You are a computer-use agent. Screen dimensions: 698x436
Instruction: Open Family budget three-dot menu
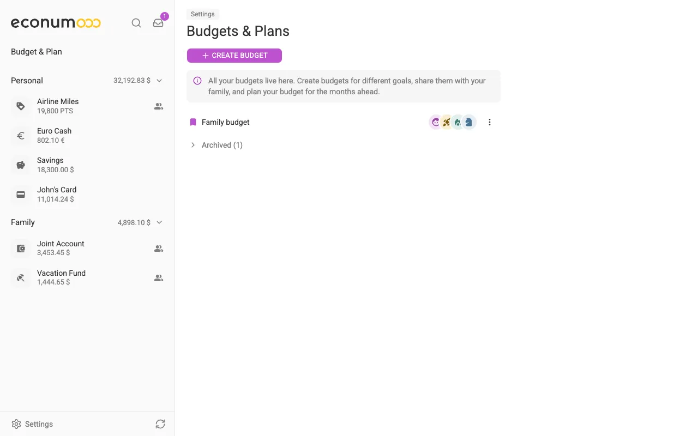[x=490, y=122]
